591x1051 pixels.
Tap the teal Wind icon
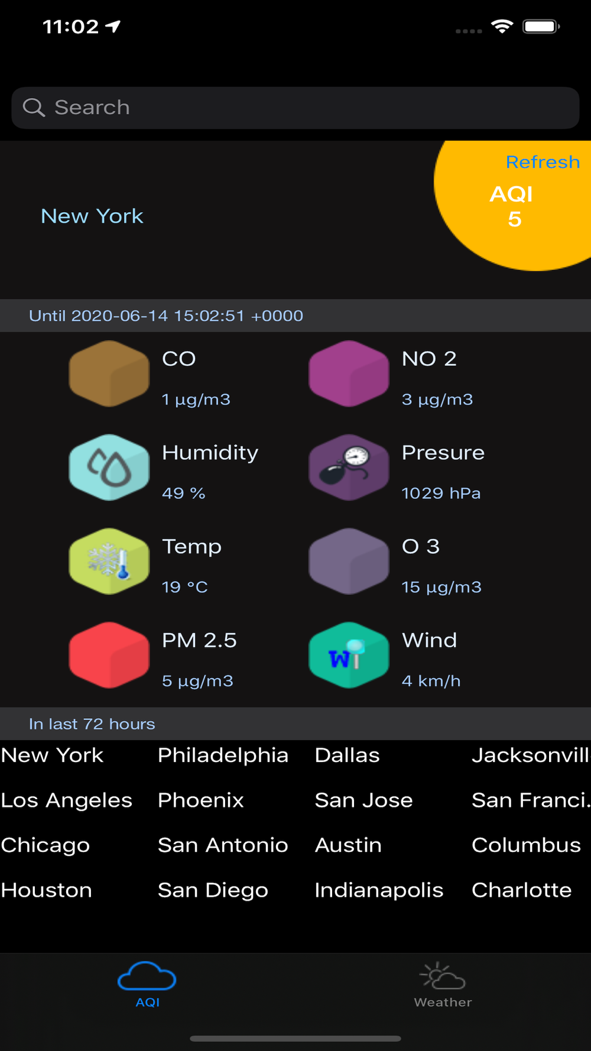349,656
